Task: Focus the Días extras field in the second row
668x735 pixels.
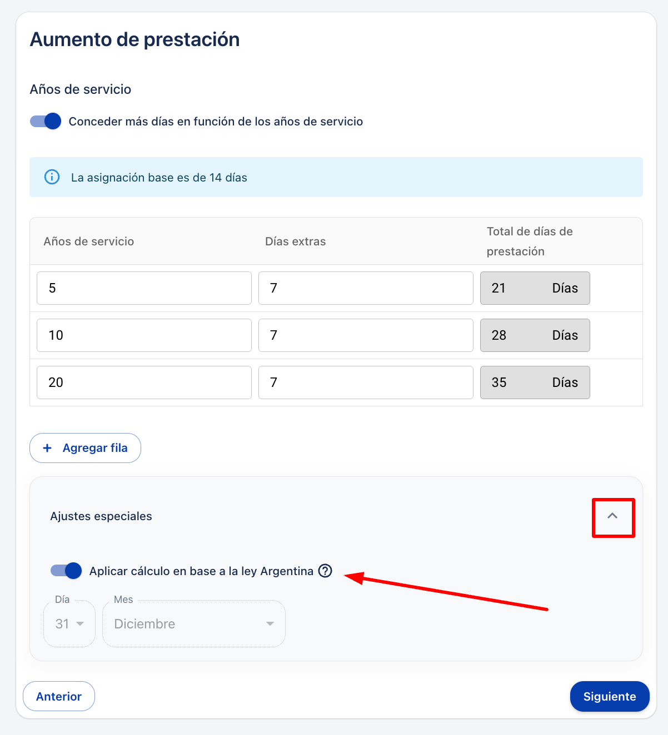Action: coord(366,335)
